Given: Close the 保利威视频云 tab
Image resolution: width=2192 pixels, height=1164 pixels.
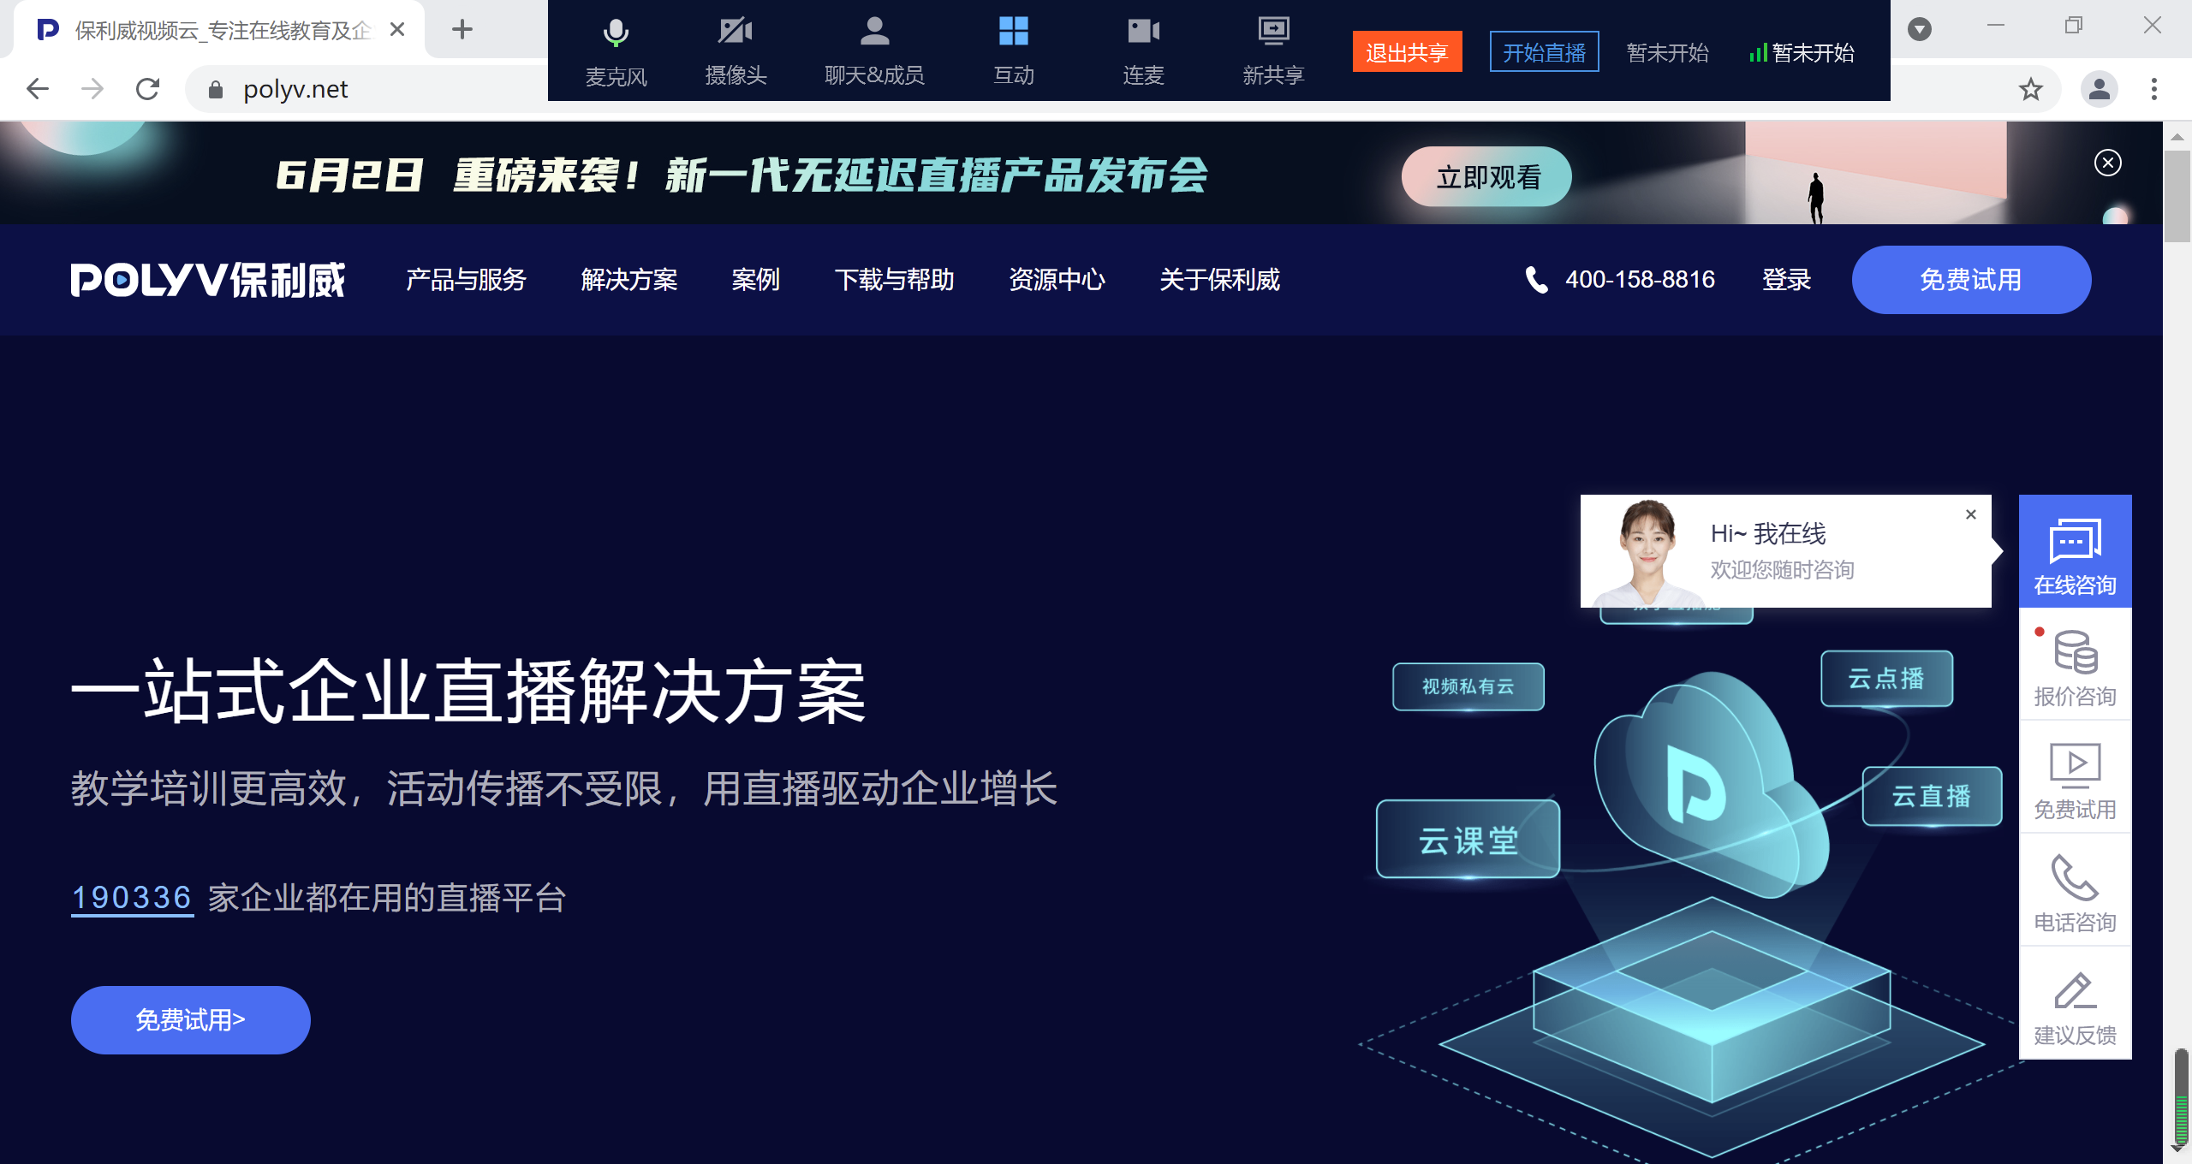Looking at the screenshot, I should tap(397, 29).
